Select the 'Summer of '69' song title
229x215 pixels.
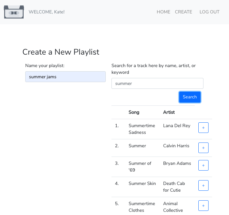pos(140,167)
